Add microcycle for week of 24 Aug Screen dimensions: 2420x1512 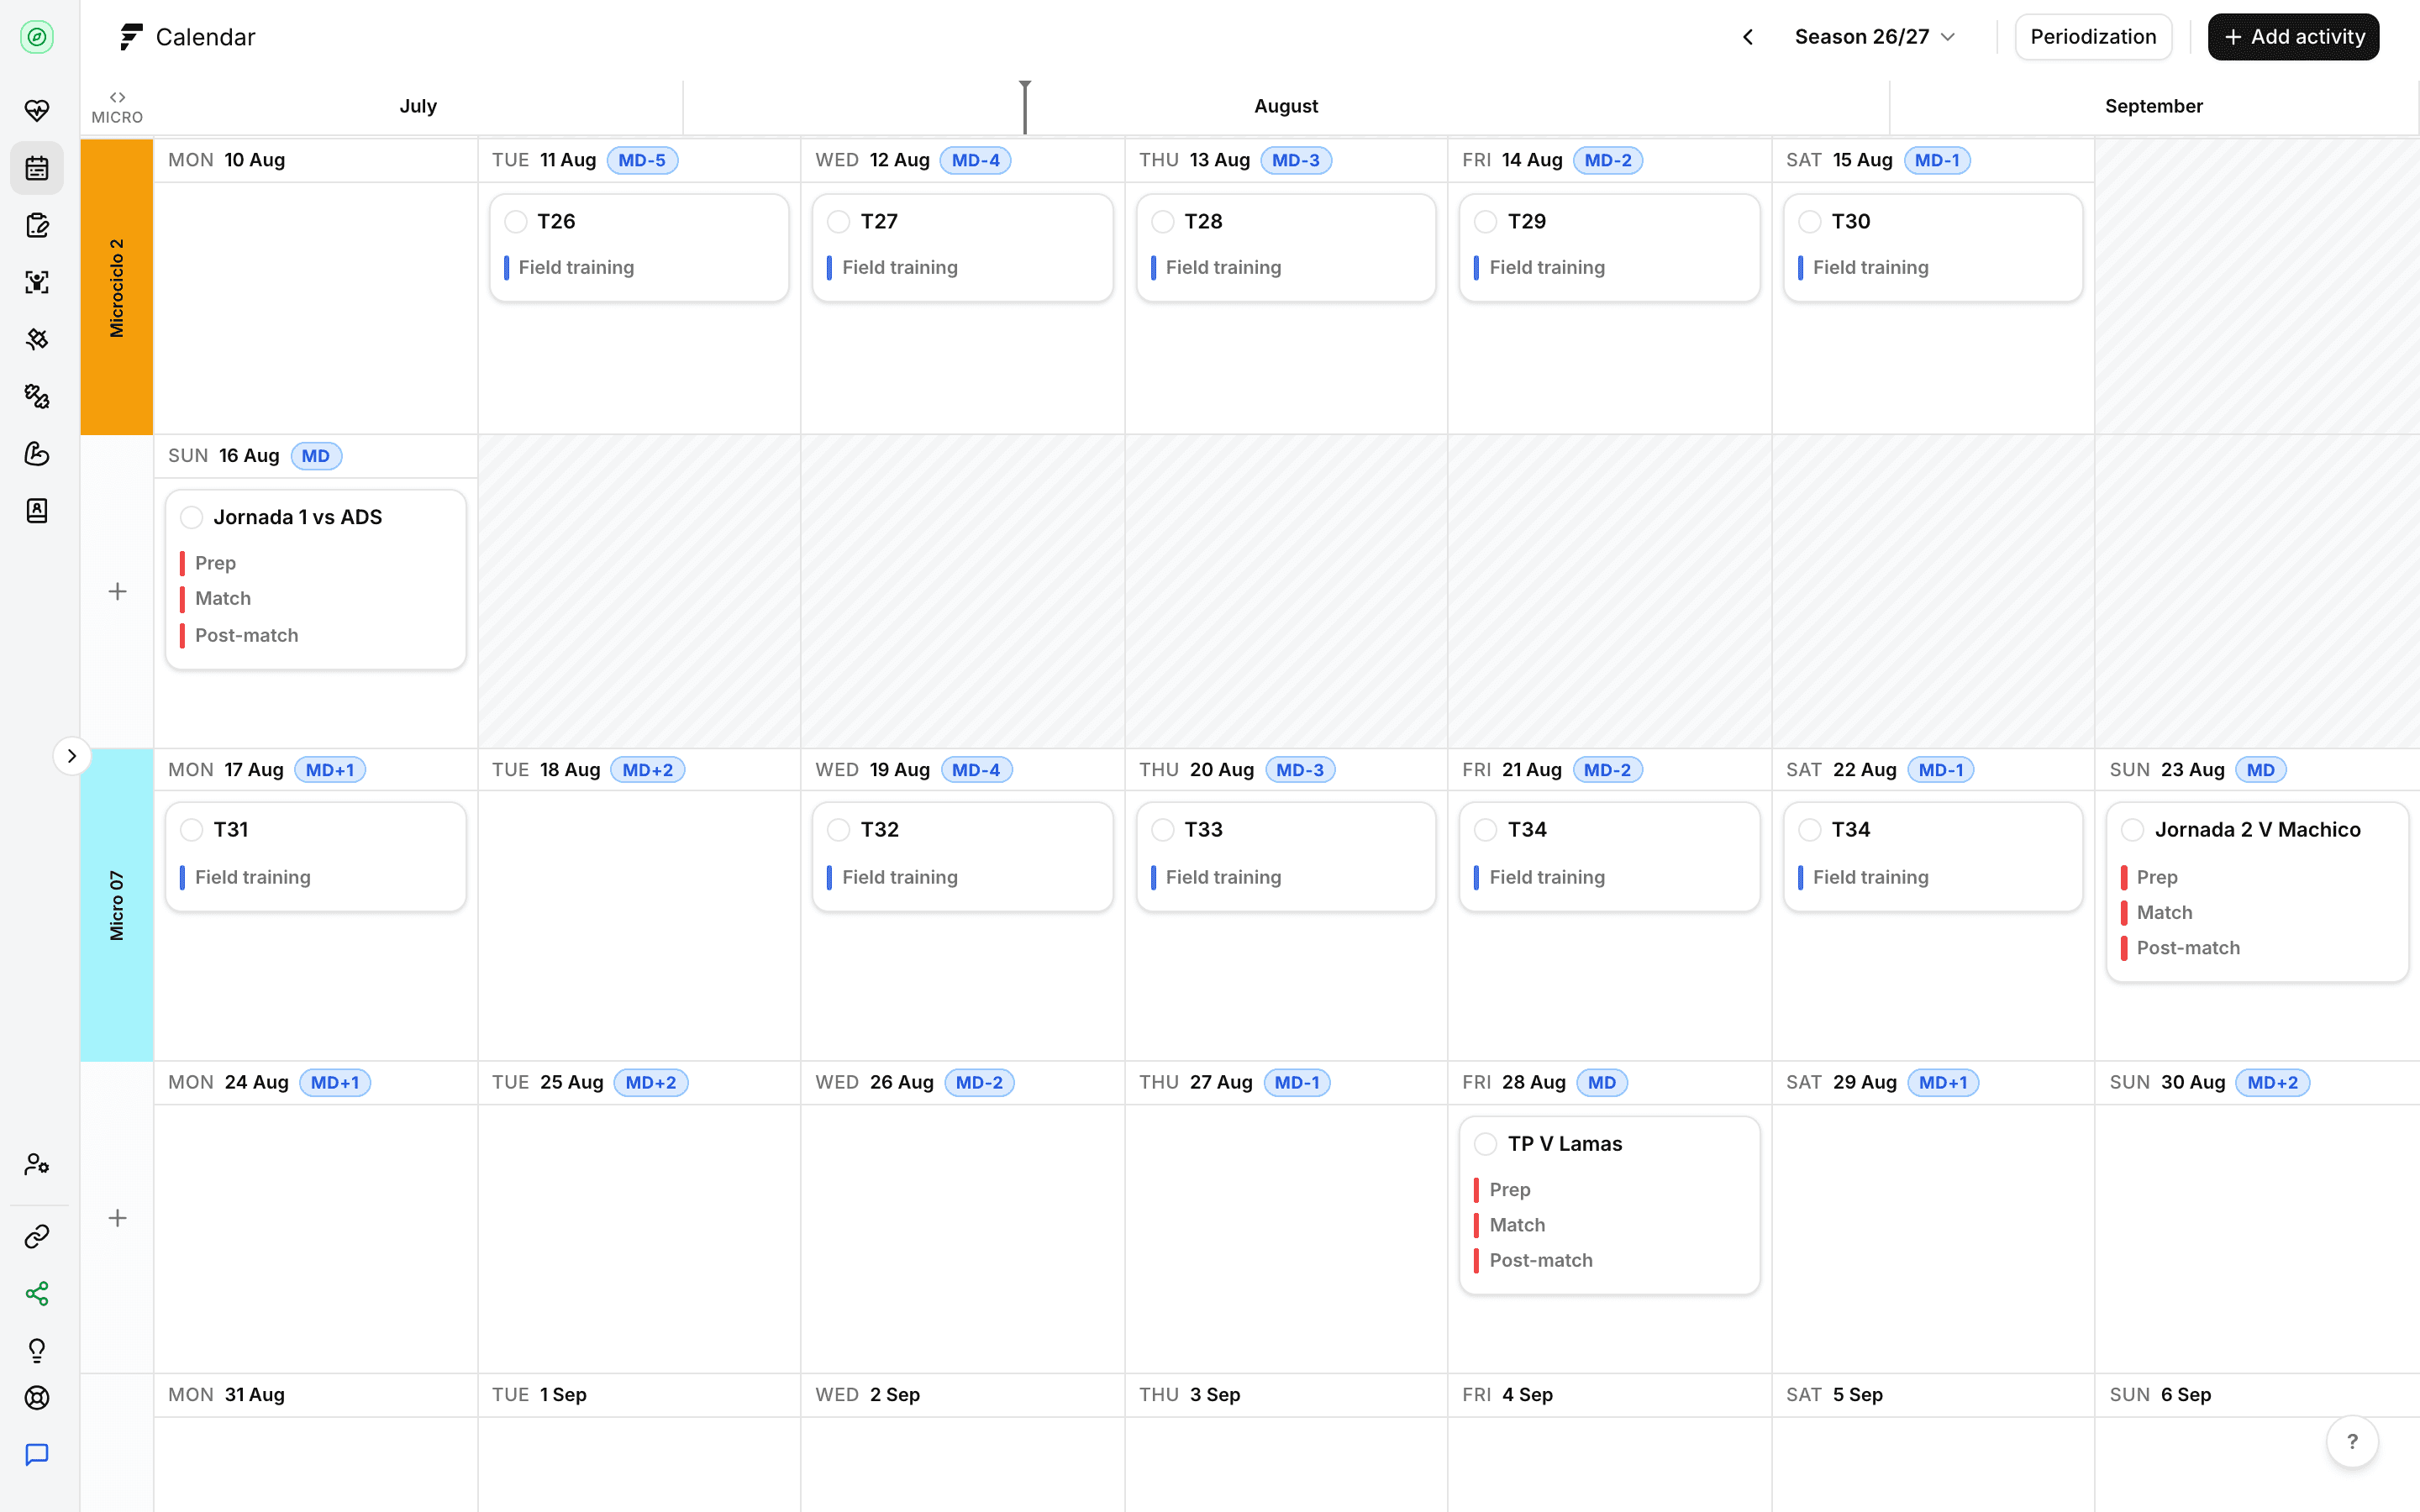coord(117,1218)
